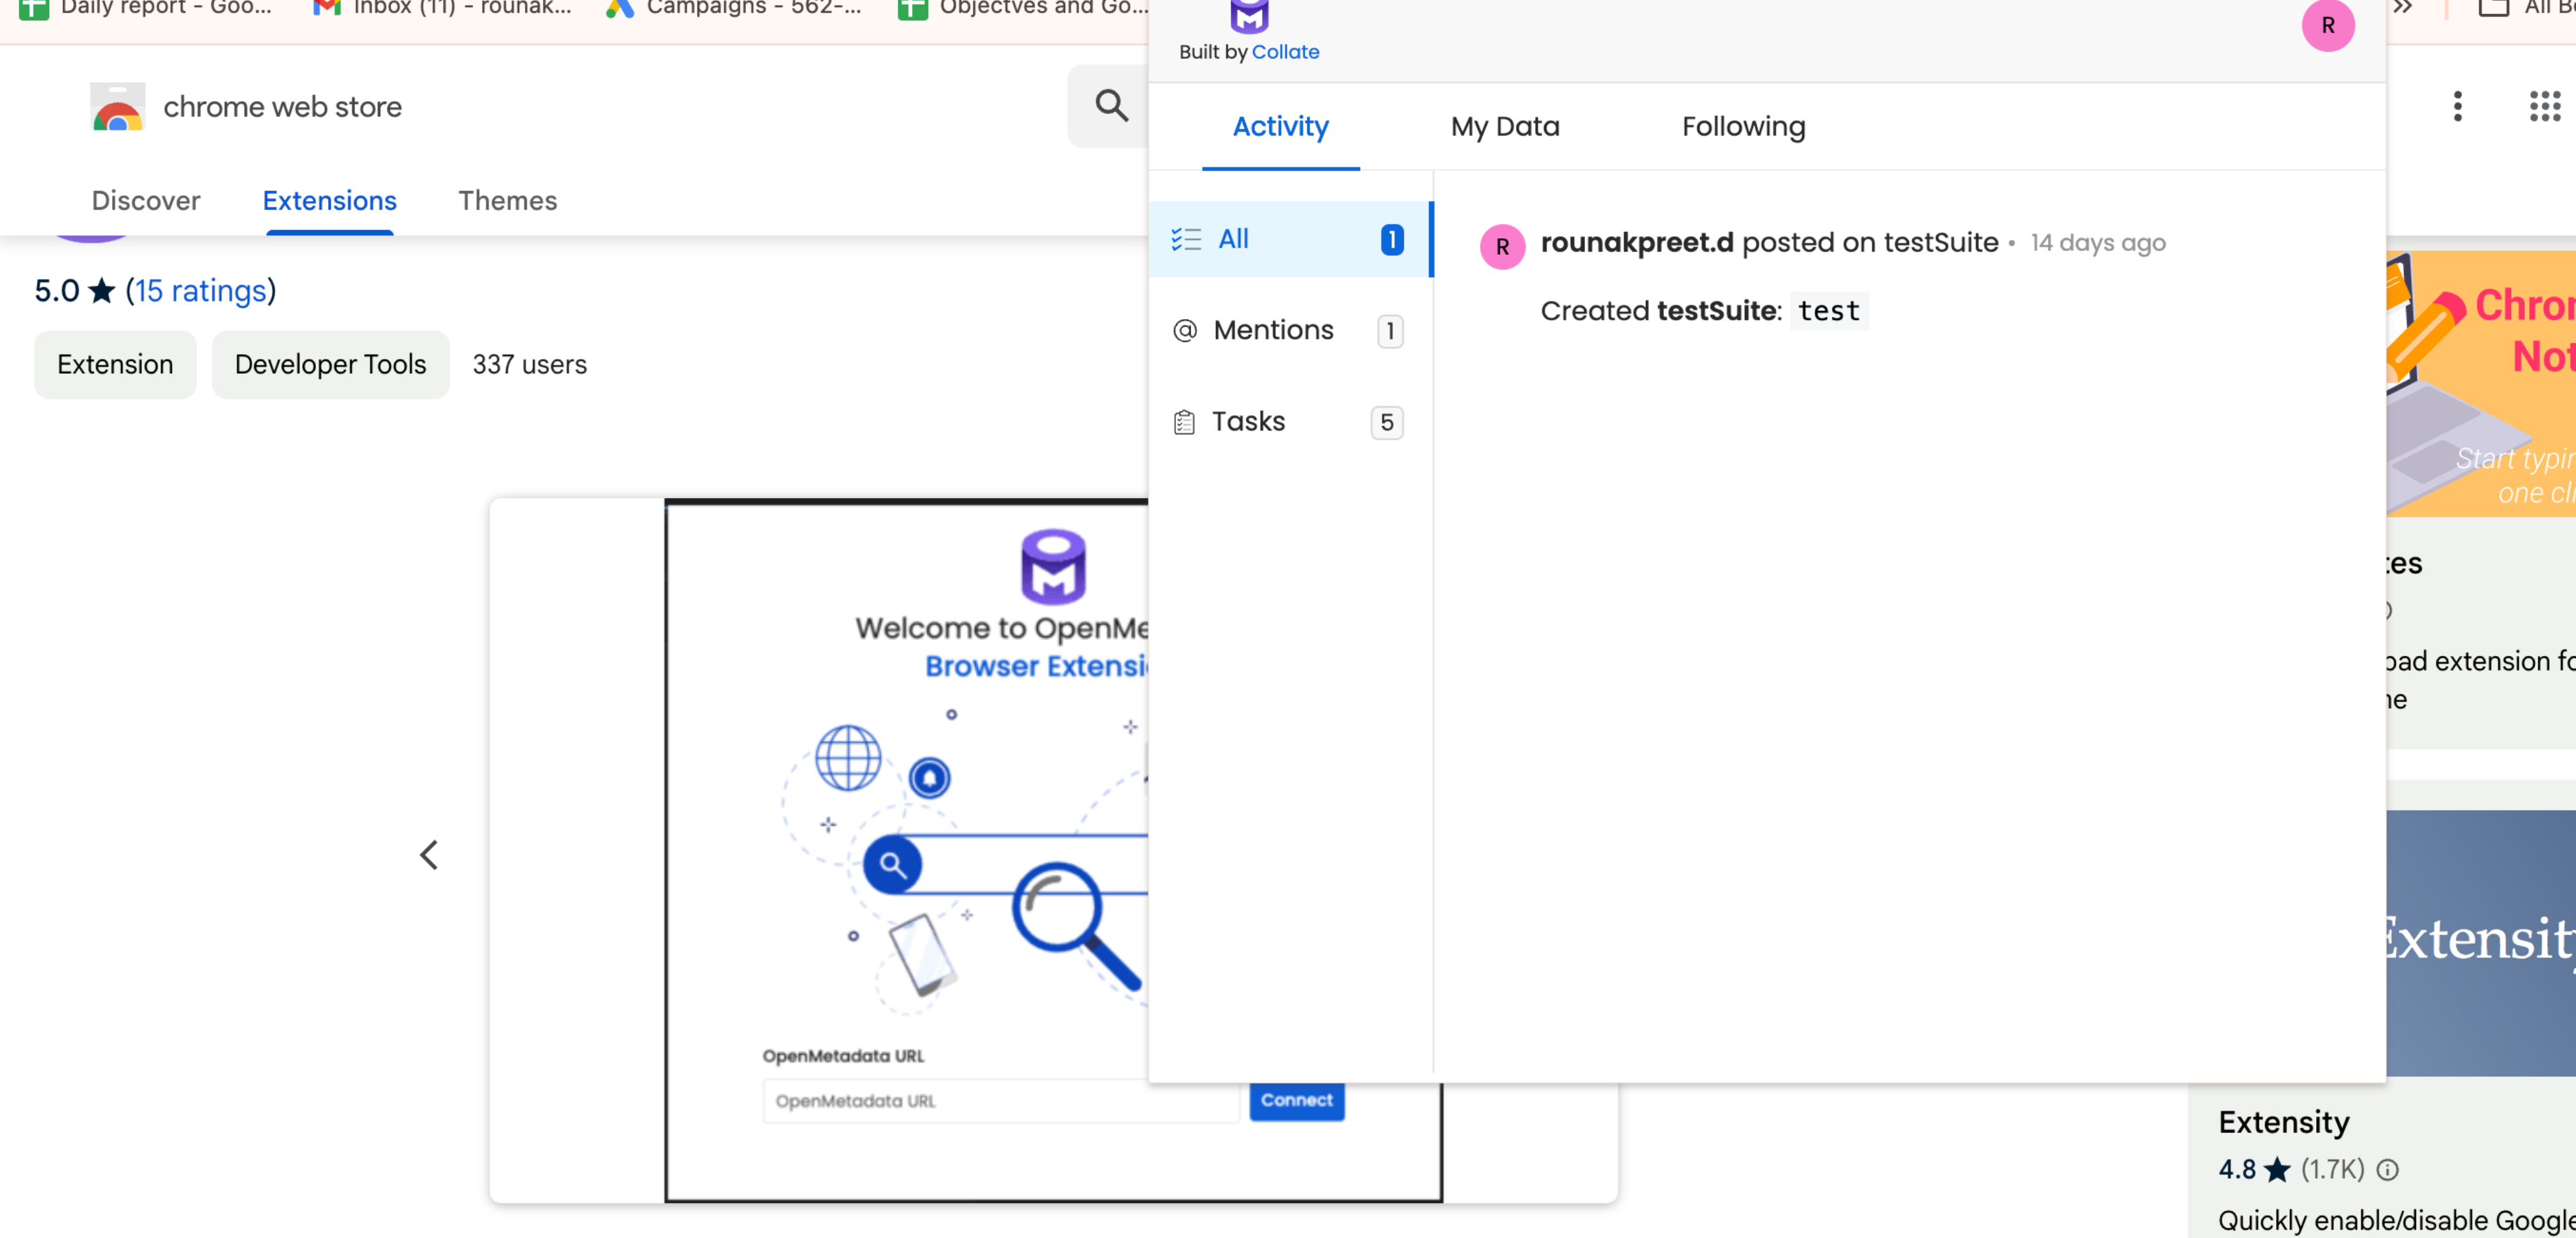This screenshot has height=1238, width=2576.
Task: Switch to the My Data tab
Action: point(1504,126)
